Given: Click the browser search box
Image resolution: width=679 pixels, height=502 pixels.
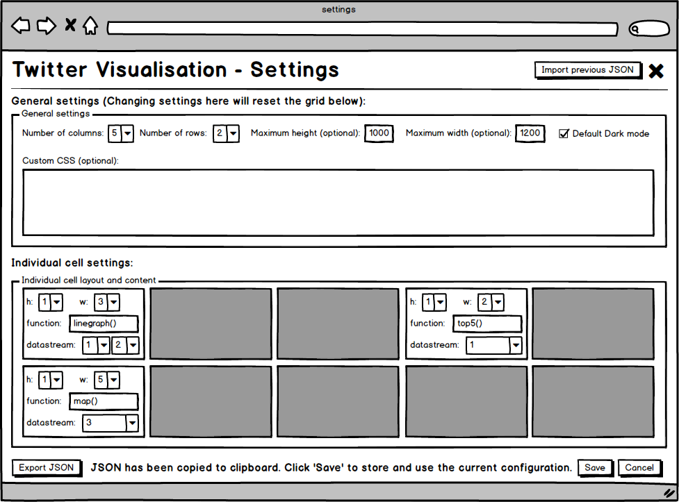Looking at the screenshot, I should point(649,28).
